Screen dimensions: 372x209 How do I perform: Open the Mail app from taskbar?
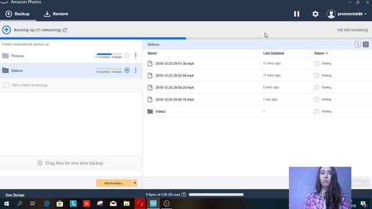113,204
